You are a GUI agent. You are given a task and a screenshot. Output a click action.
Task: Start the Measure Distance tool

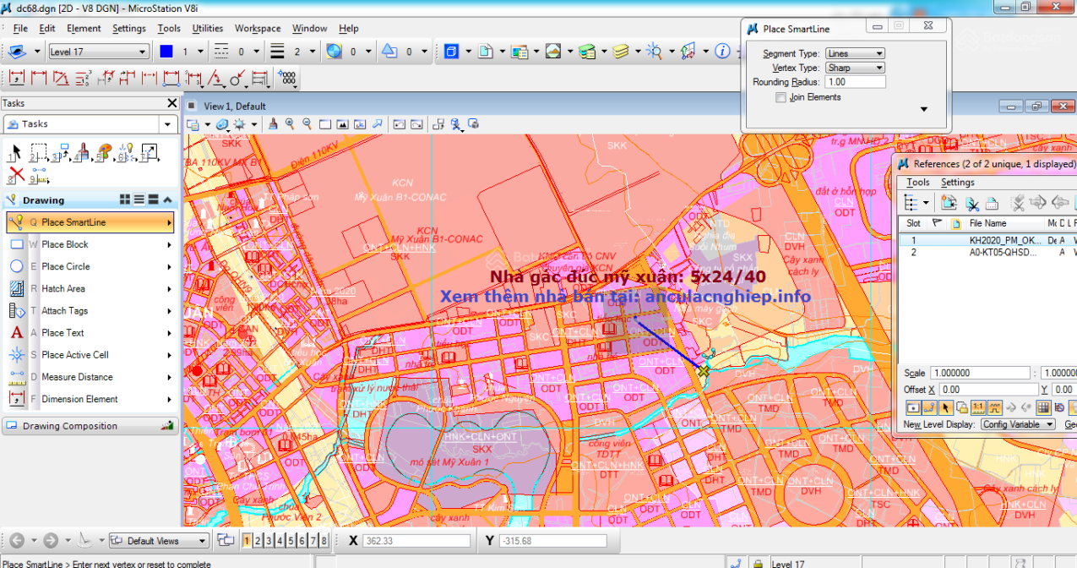point(77,377)
